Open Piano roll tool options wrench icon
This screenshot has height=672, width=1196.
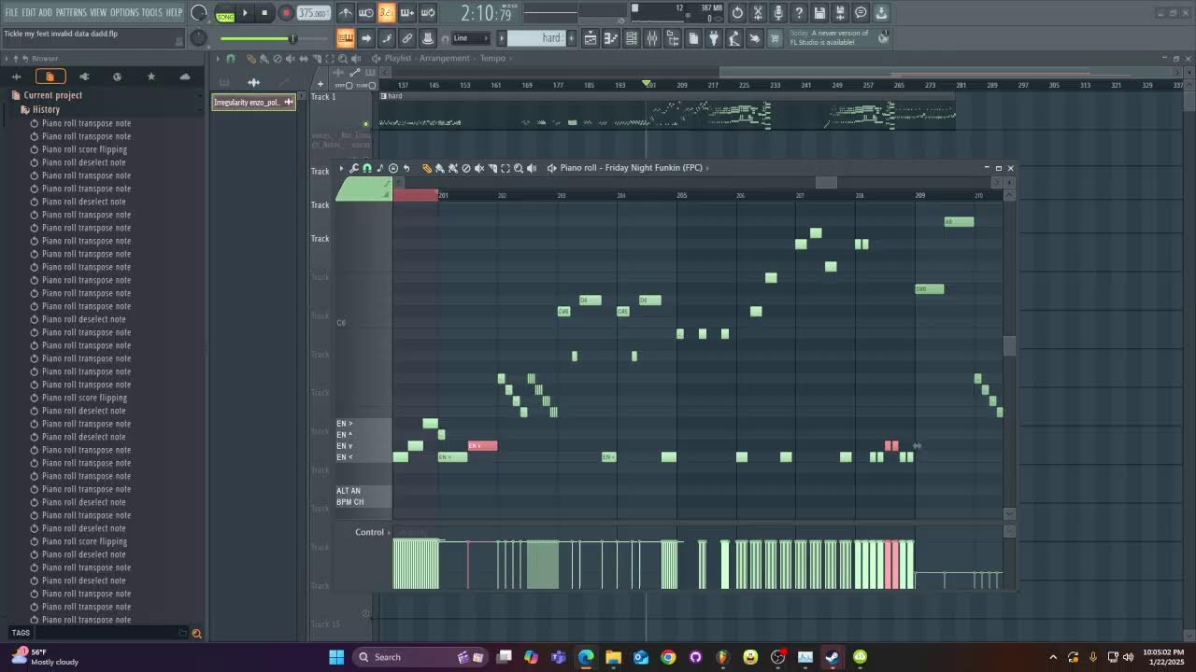point(354,168)
